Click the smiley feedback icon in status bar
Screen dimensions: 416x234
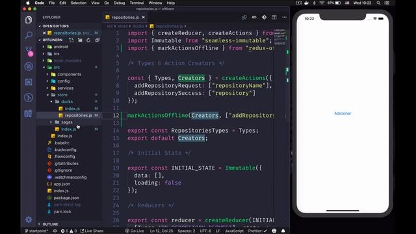[x=274, y=231]
